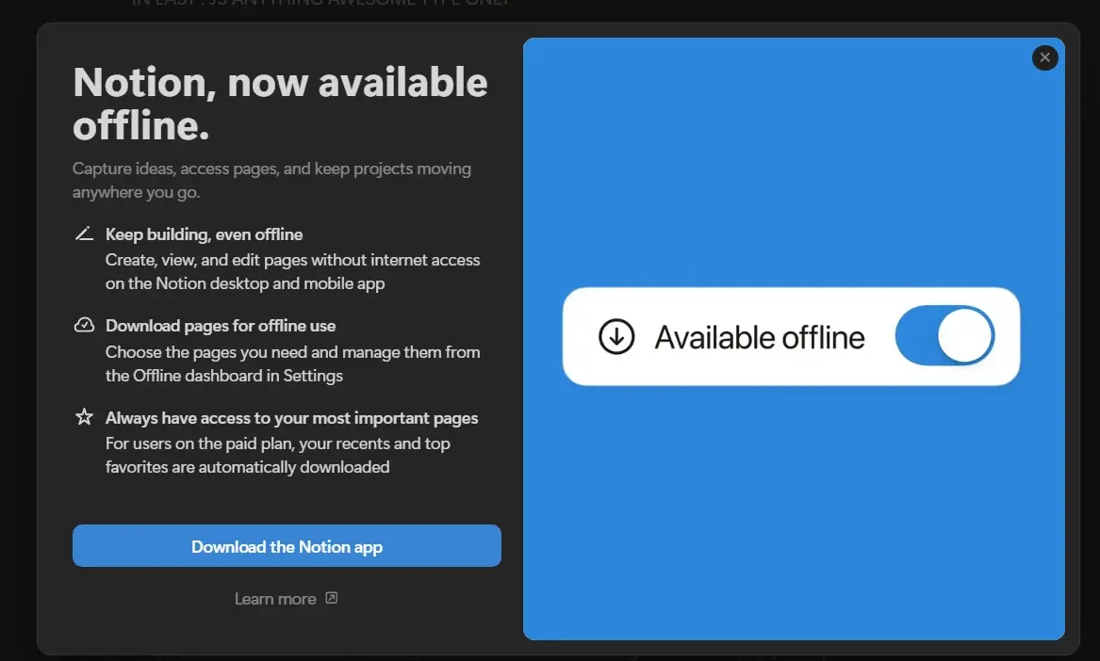
Task: Click the heading "Notion, now available offline"
Action: pos(280,104)
